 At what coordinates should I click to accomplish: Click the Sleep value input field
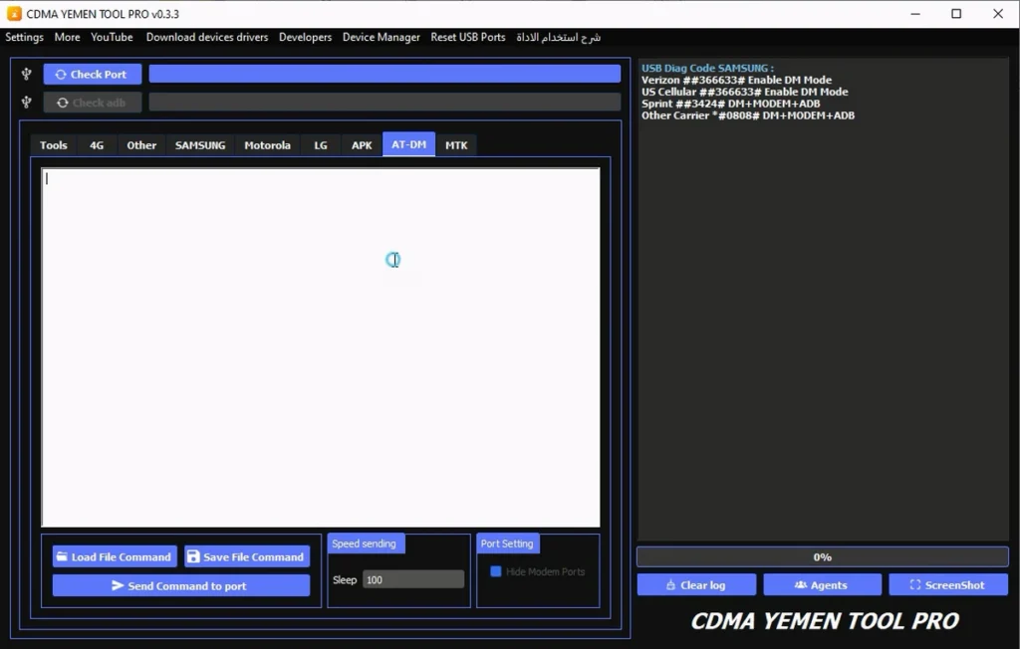[412, 579]
